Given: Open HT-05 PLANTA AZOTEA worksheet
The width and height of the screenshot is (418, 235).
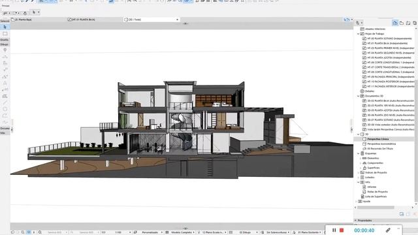Looking at the screenshot, I should click(387, 58).
